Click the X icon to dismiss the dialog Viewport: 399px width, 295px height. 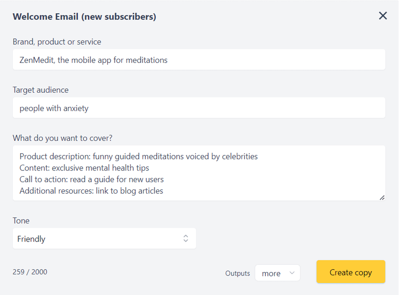[x=382, y=15]
